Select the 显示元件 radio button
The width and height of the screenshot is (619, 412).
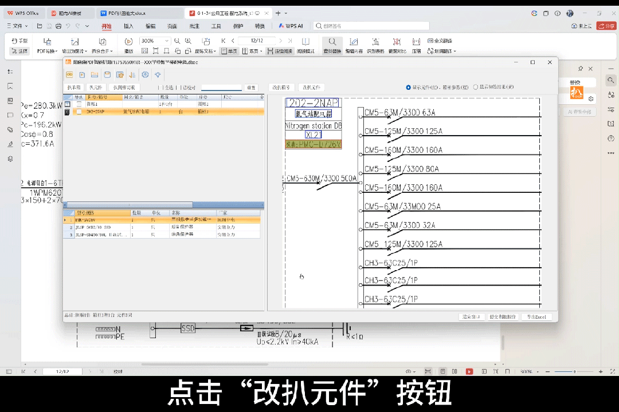[408, 88]
